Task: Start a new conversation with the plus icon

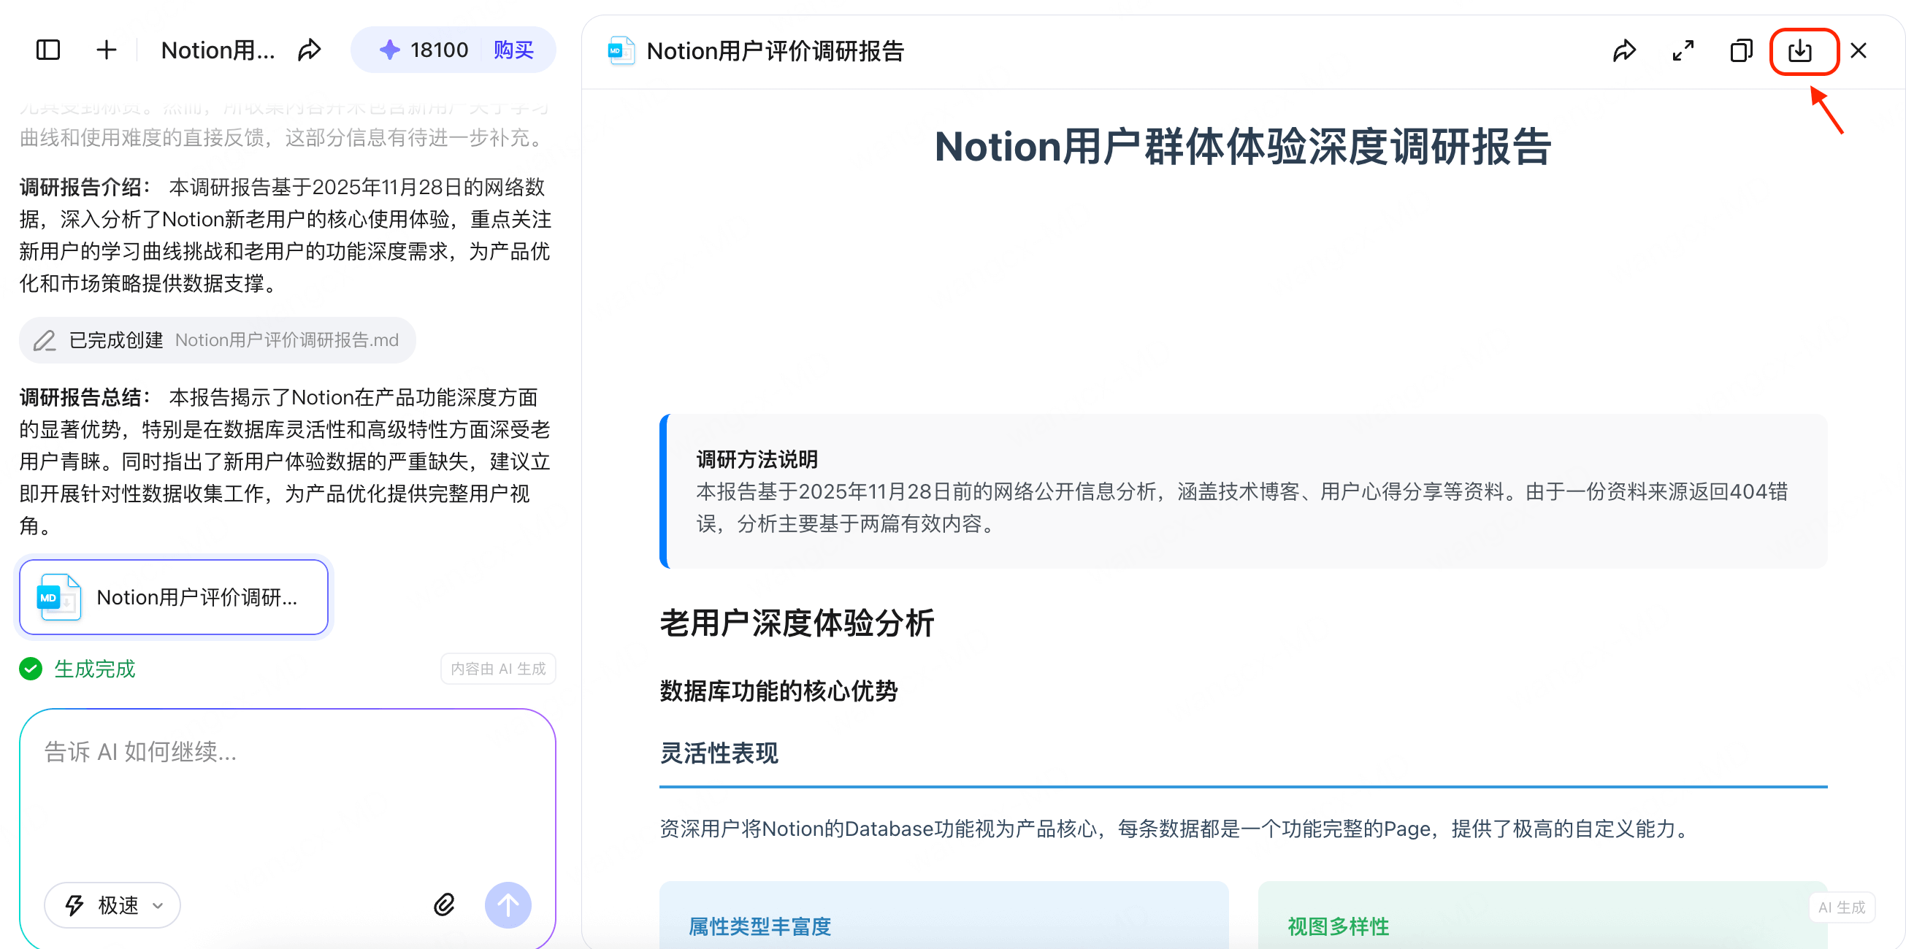Action: click(x=106, y=50)
